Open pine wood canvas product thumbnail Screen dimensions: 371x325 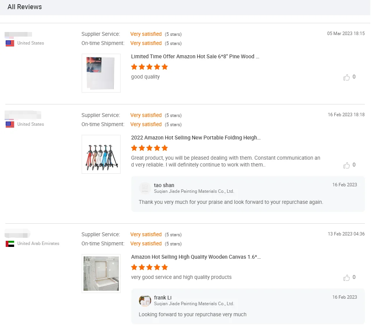[101, 73]
